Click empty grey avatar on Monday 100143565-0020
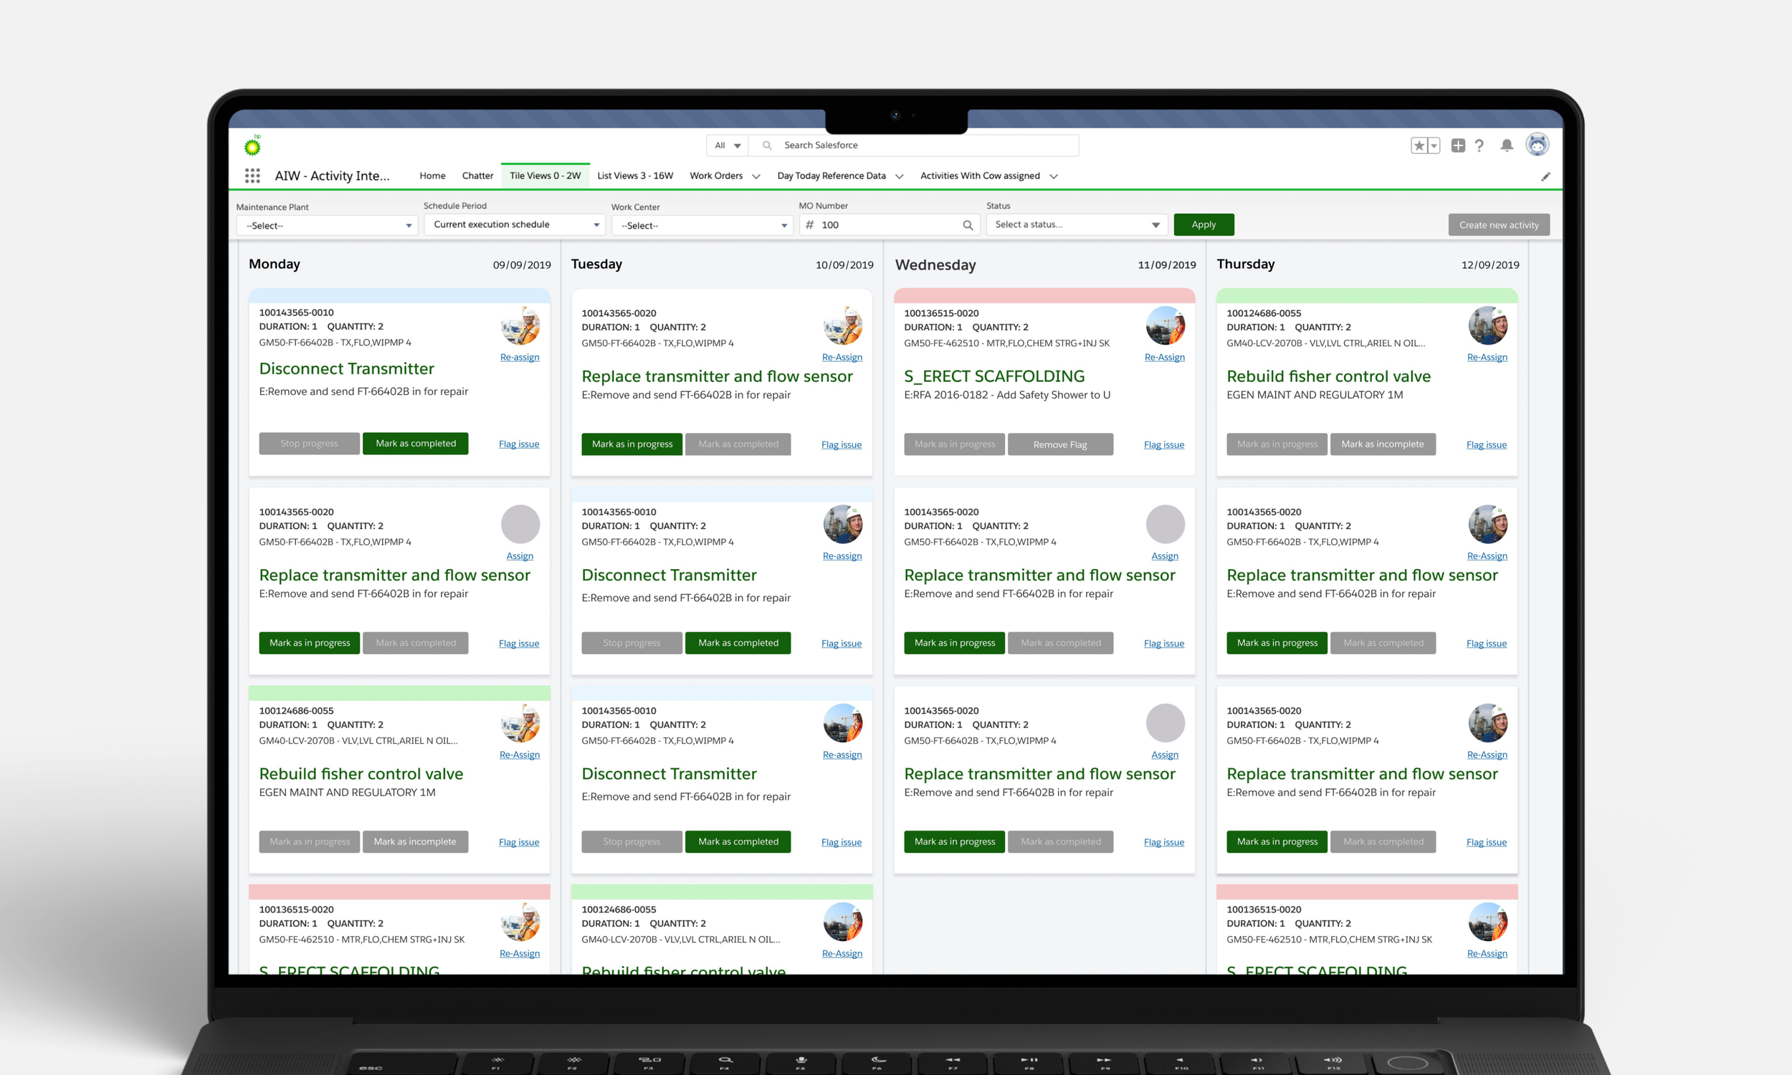1792x1075 pixels. coord(520,524)
